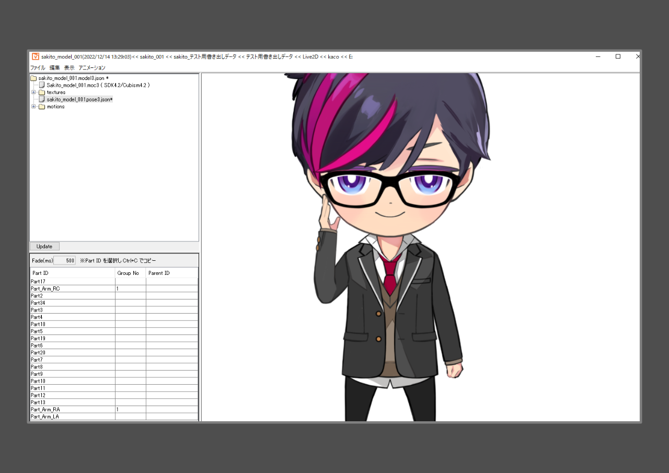Select the Part7 row
The image size is (669, 473).
[114, 360]
